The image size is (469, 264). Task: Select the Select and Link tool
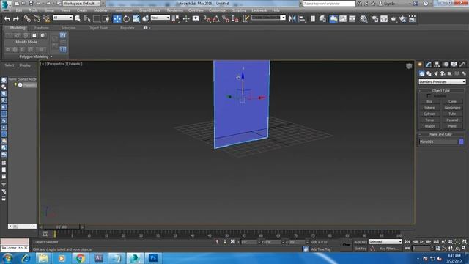click(27, 19)
